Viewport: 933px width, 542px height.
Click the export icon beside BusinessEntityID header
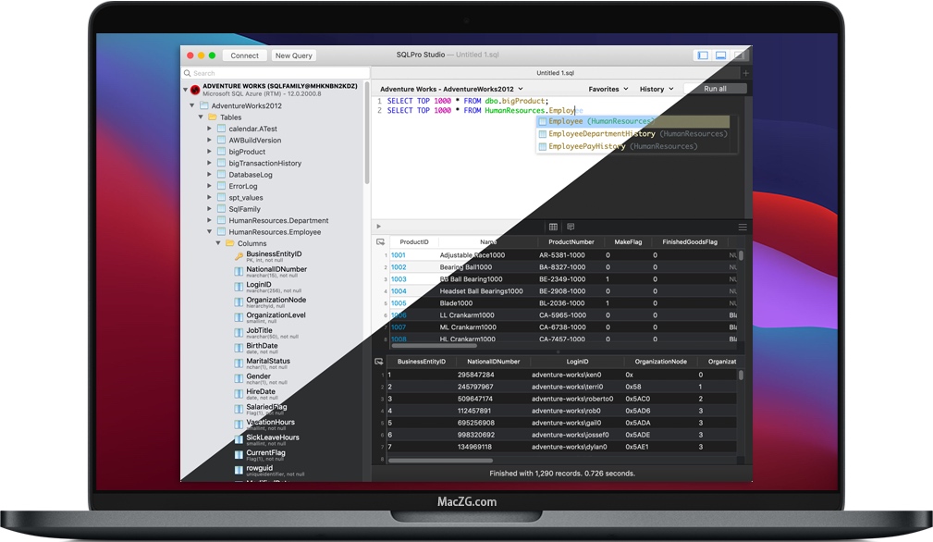click(x=379, y=362)
